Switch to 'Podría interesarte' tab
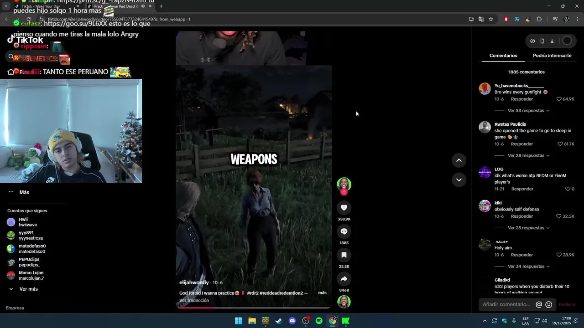The height and width of the screenshot is (328, 584). 552,56
